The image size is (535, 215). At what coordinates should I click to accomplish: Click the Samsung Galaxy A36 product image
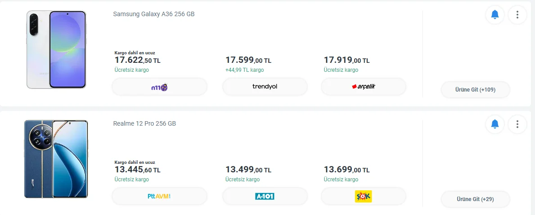tap(57, 49)
